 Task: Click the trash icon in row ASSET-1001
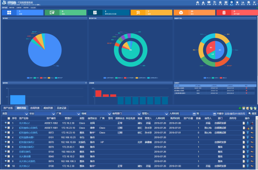pyautogui.click(x=252, y=128)
